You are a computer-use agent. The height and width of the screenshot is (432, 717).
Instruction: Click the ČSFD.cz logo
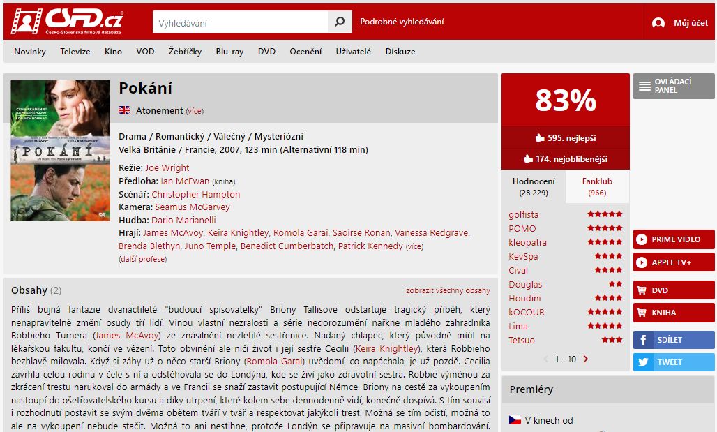click(66, 22)
